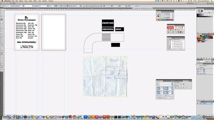214x120 pixels.
Task: Click the Exclude shape mode in Pathfinder
Action: [184, 84]
